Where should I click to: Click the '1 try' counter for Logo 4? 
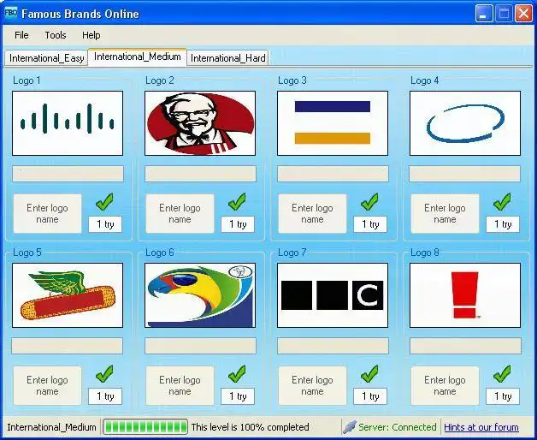503,224
